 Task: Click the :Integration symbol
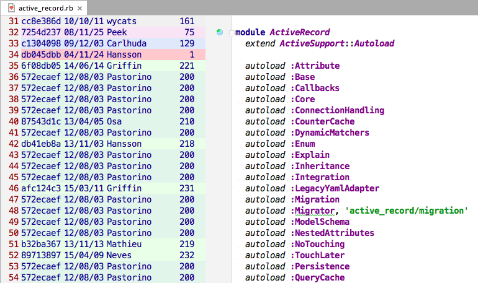point(320,177)
